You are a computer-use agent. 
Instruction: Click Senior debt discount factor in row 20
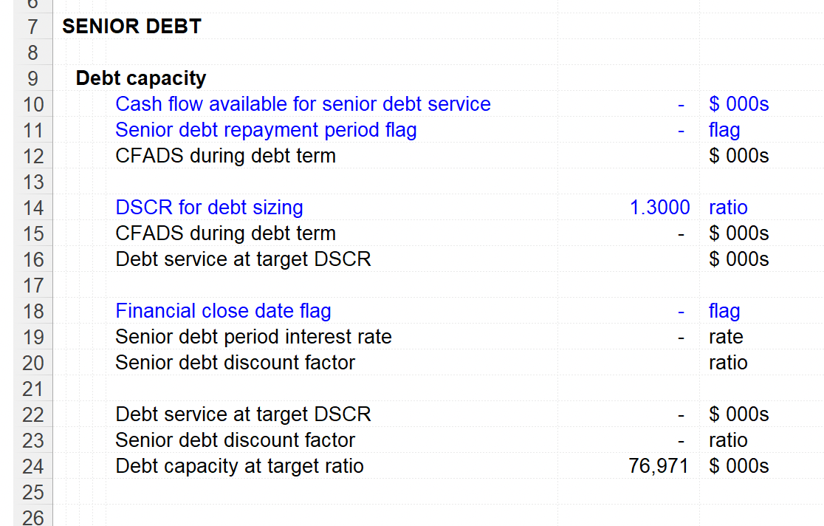tap(235, 363)
